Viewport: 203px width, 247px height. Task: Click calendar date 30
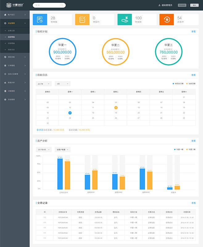coord(48,123)
